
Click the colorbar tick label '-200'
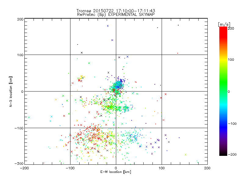point(232,154)
